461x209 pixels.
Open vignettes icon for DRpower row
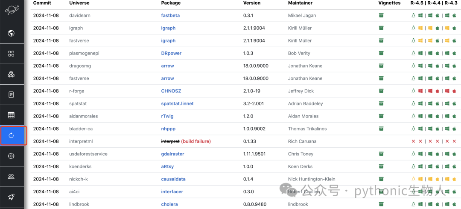381,53
